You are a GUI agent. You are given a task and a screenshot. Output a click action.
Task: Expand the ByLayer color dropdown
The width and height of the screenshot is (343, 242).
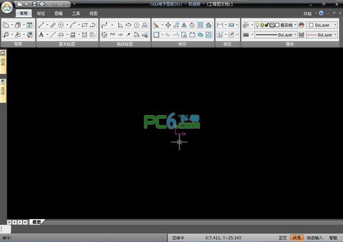[321, 25]
